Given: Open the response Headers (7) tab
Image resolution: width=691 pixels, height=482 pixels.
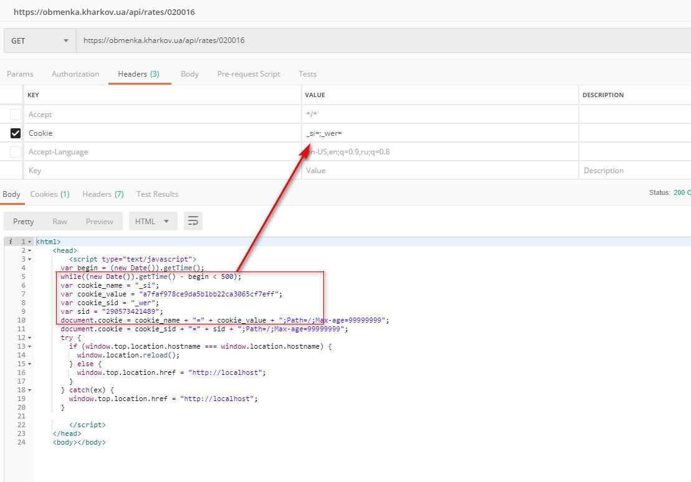Looking at the screenshot, I should tap(103, 194).
